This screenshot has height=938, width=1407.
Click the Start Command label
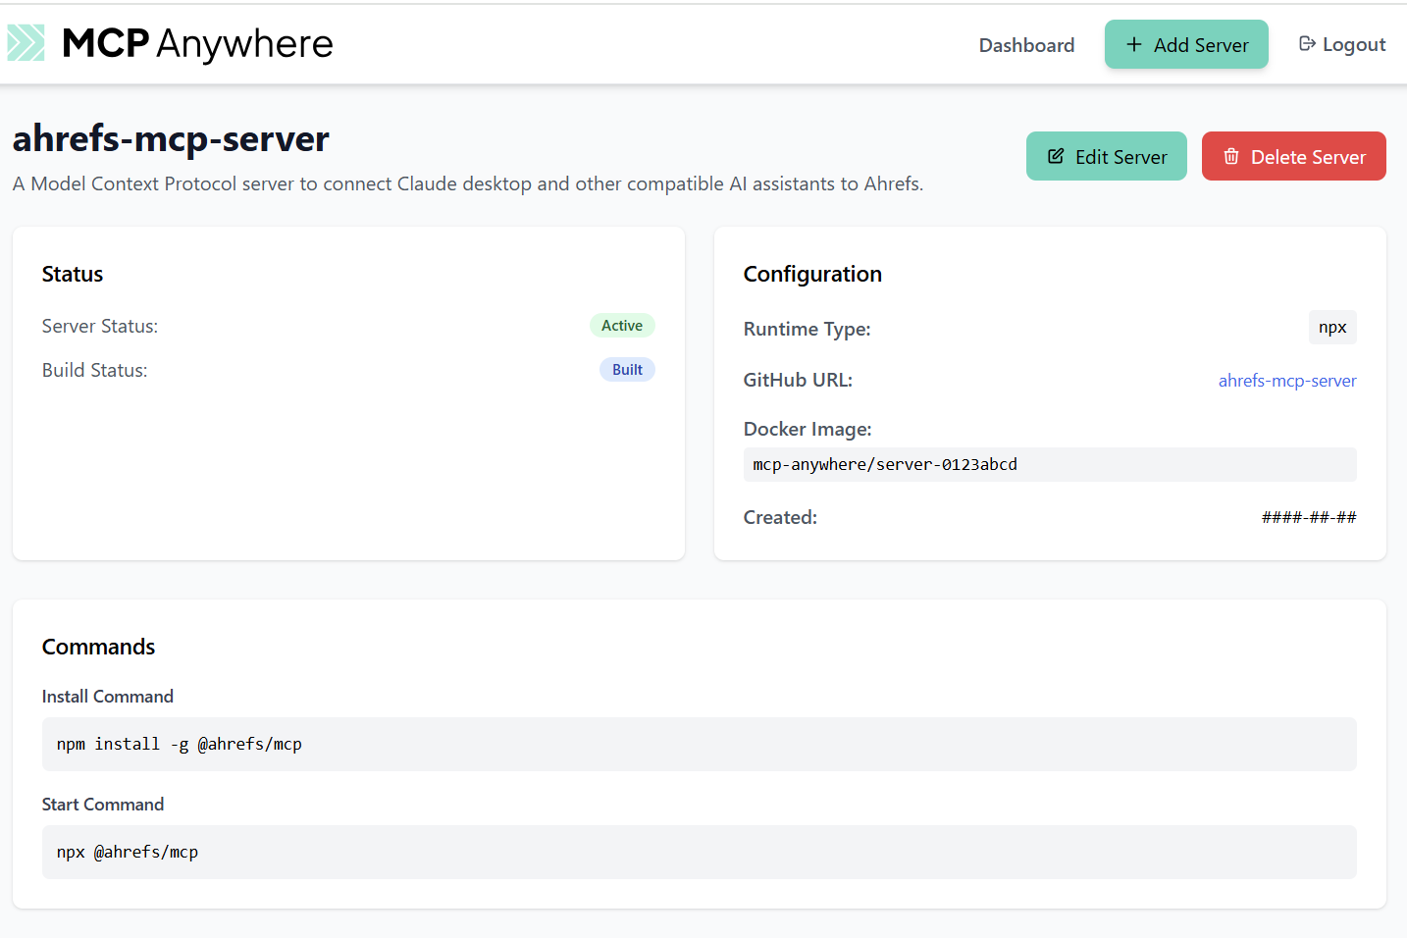point(103,804)
